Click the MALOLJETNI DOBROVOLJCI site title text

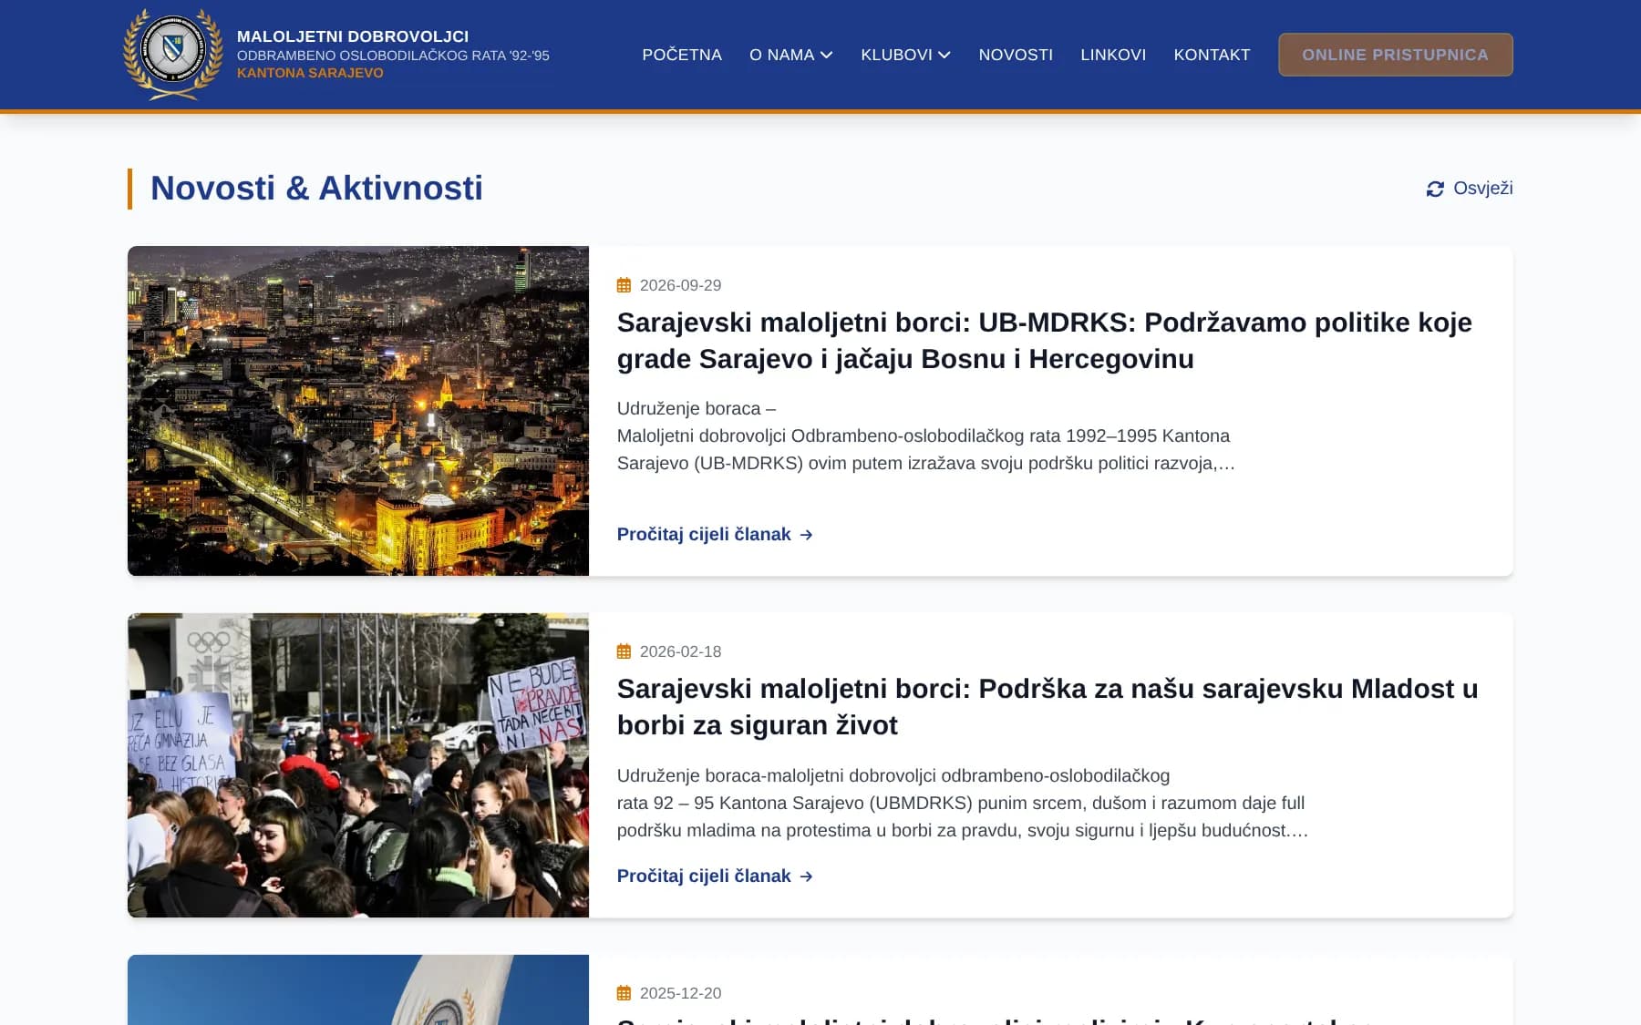353,36
